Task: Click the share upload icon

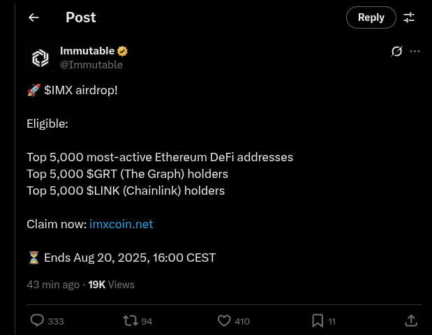Action: (411, 320)
